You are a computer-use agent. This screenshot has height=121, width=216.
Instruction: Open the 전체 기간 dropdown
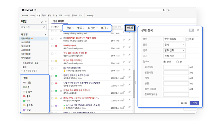[175, 56]
